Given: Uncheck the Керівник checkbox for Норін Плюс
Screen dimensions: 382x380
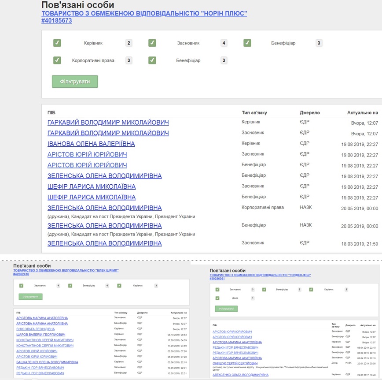Looking at the screenshot, I should [x=57, y=43].
